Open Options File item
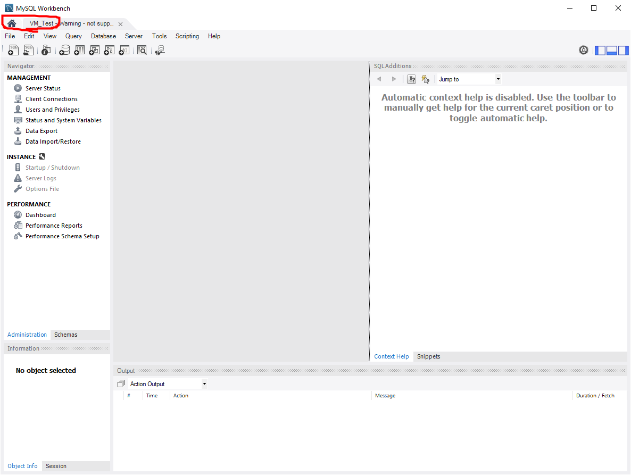The height and width of the screenshot is (475, 631). pos(42,189)
